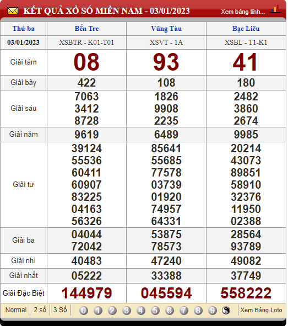Click special prize number 144979
This screenshot has width=288, height=326.
point(86,293)
